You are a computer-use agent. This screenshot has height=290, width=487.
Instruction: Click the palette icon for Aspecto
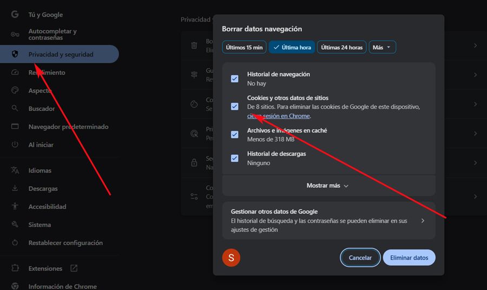pos(15,90)
